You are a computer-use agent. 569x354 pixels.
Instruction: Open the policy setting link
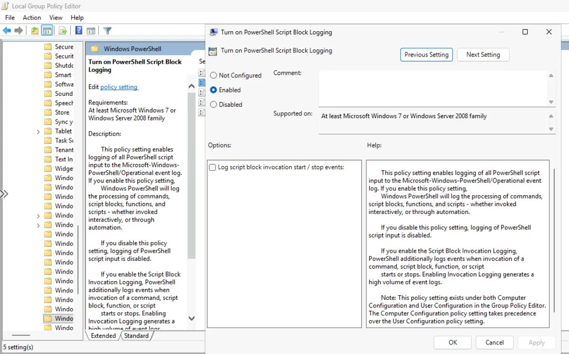point(119,87)
